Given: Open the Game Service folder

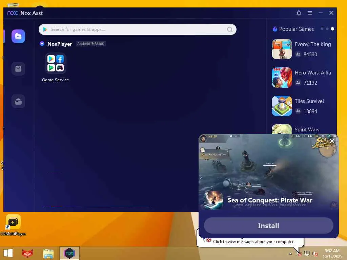Looking at the screenshot, I should tap(55, 63).
